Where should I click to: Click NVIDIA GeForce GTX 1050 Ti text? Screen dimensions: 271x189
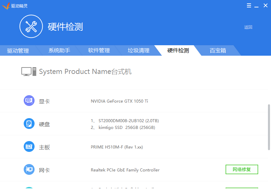coord(120,101)
